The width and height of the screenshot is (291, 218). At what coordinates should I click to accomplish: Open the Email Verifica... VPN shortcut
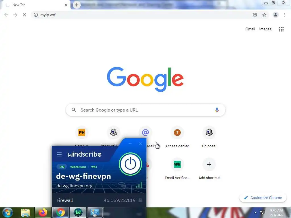177,169
